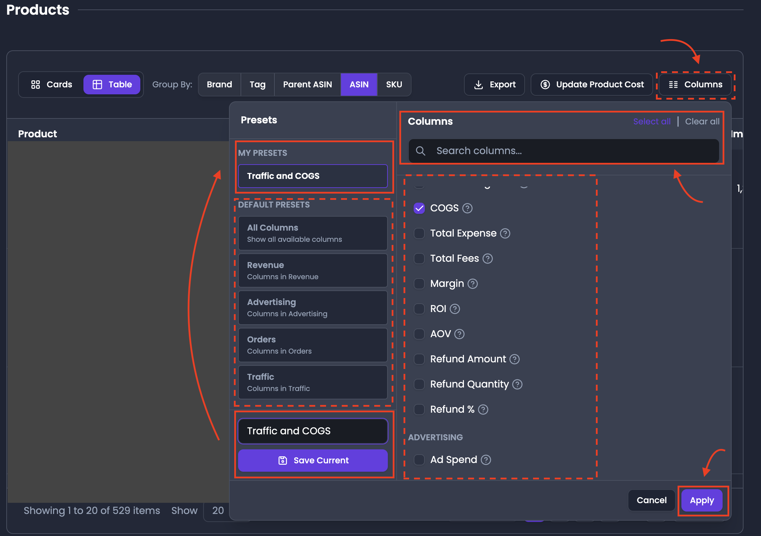Apply the column selection
Image resolution: width=761 pixels, height=536 pixels.
[x=702, y=500]
